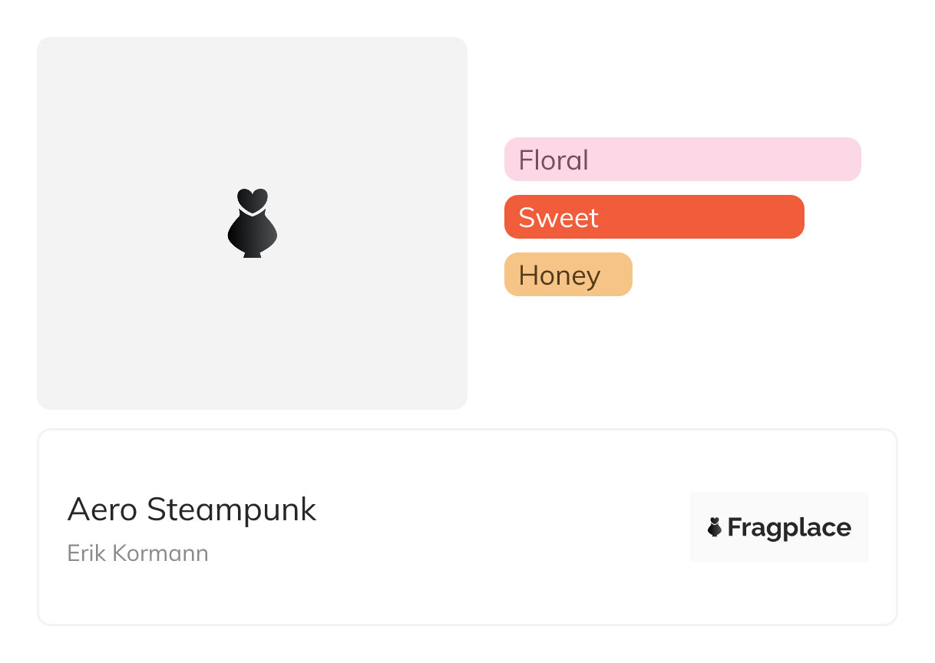Click the "Floral" text label

(x=553, y=160)
